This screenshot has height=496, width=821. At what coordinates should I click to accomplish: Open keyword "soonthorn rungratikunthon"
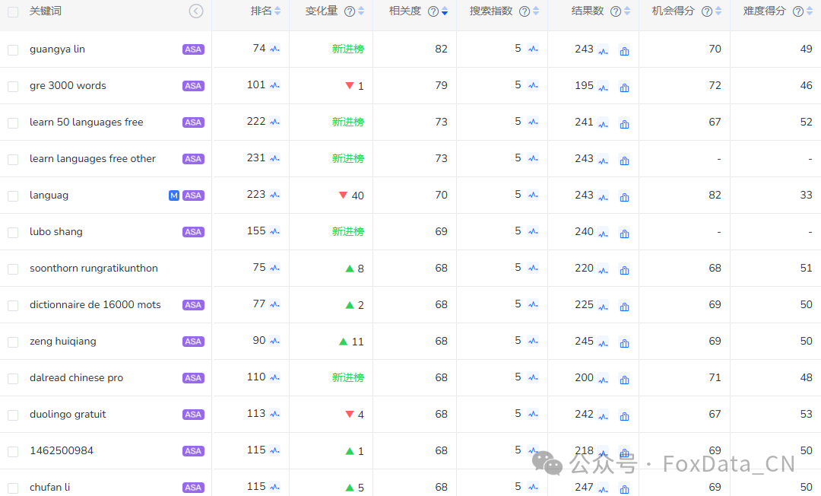tap(93, 268)
